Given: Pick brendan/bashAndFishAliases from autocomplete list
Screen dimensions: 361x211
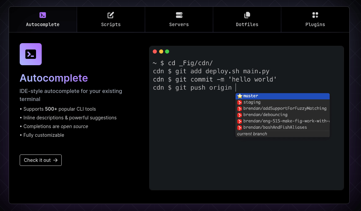Looking at the screenshot, I should (x=275, y=127).
